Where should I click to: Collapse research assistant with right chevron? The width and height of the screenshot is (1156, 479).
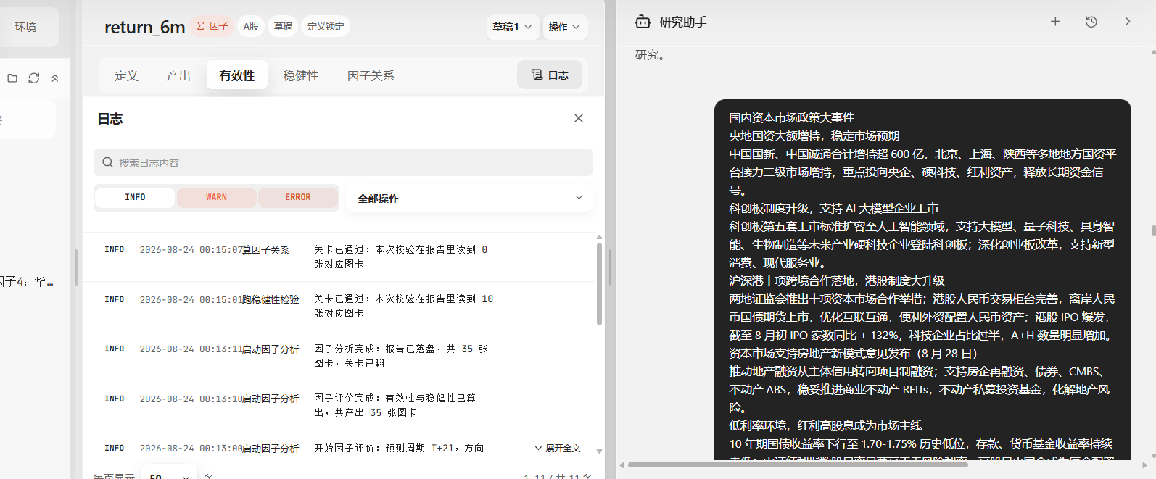point(1128,22)
